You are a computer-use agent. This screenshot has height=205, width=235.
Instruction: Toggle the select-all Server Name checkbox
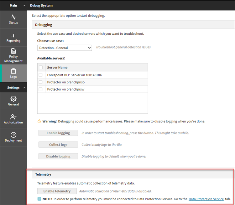pyautogui.click(x=40, y=67)
